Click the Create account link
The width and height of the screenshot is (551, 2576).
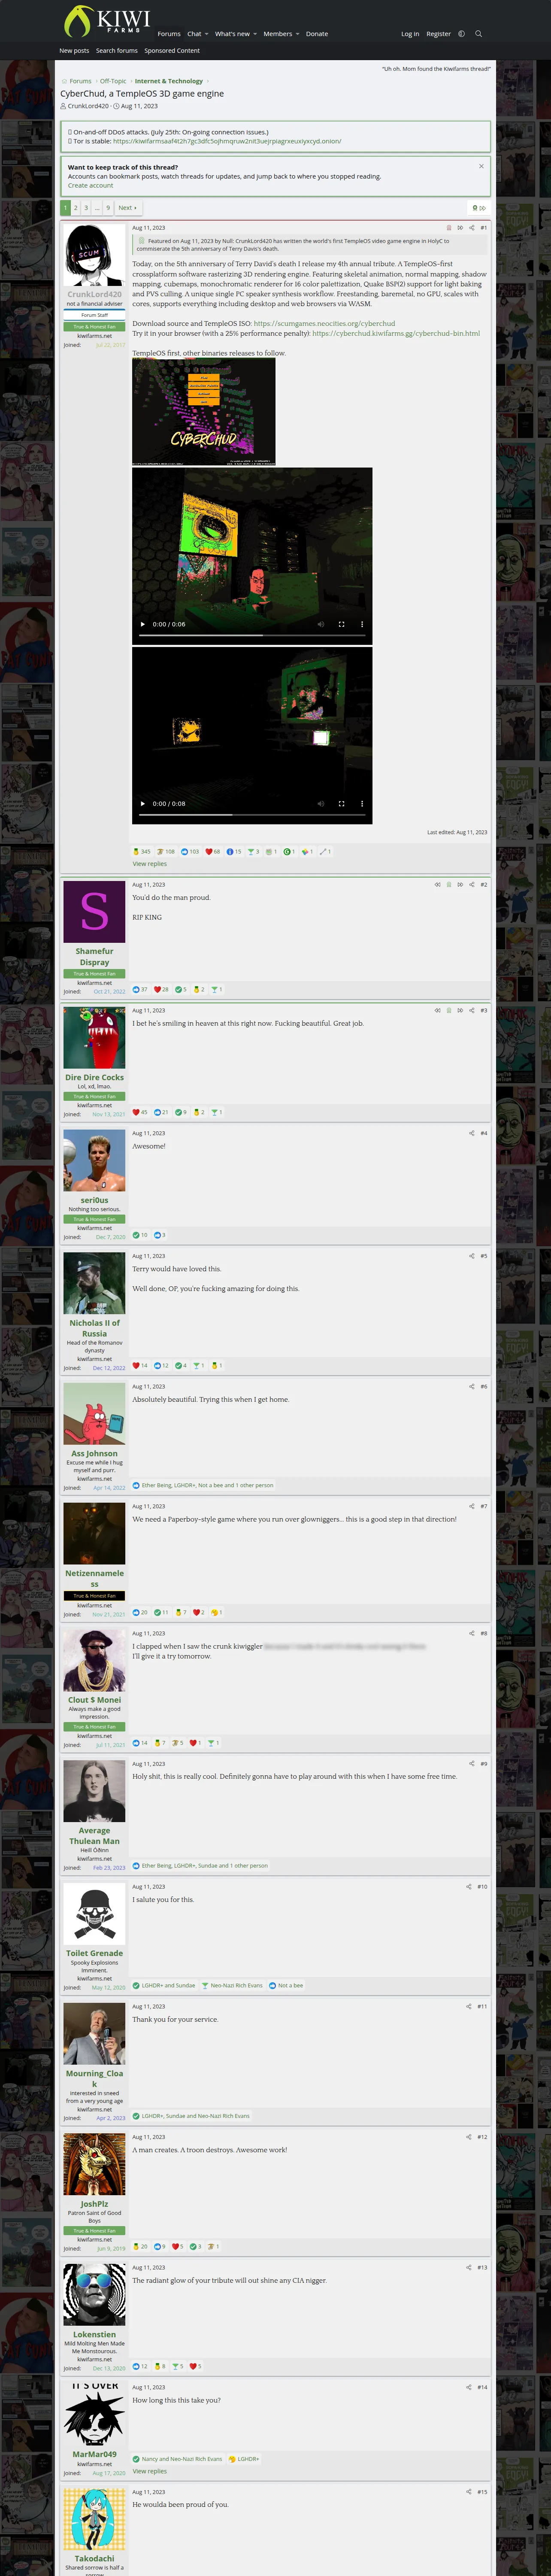pos(90,185)
